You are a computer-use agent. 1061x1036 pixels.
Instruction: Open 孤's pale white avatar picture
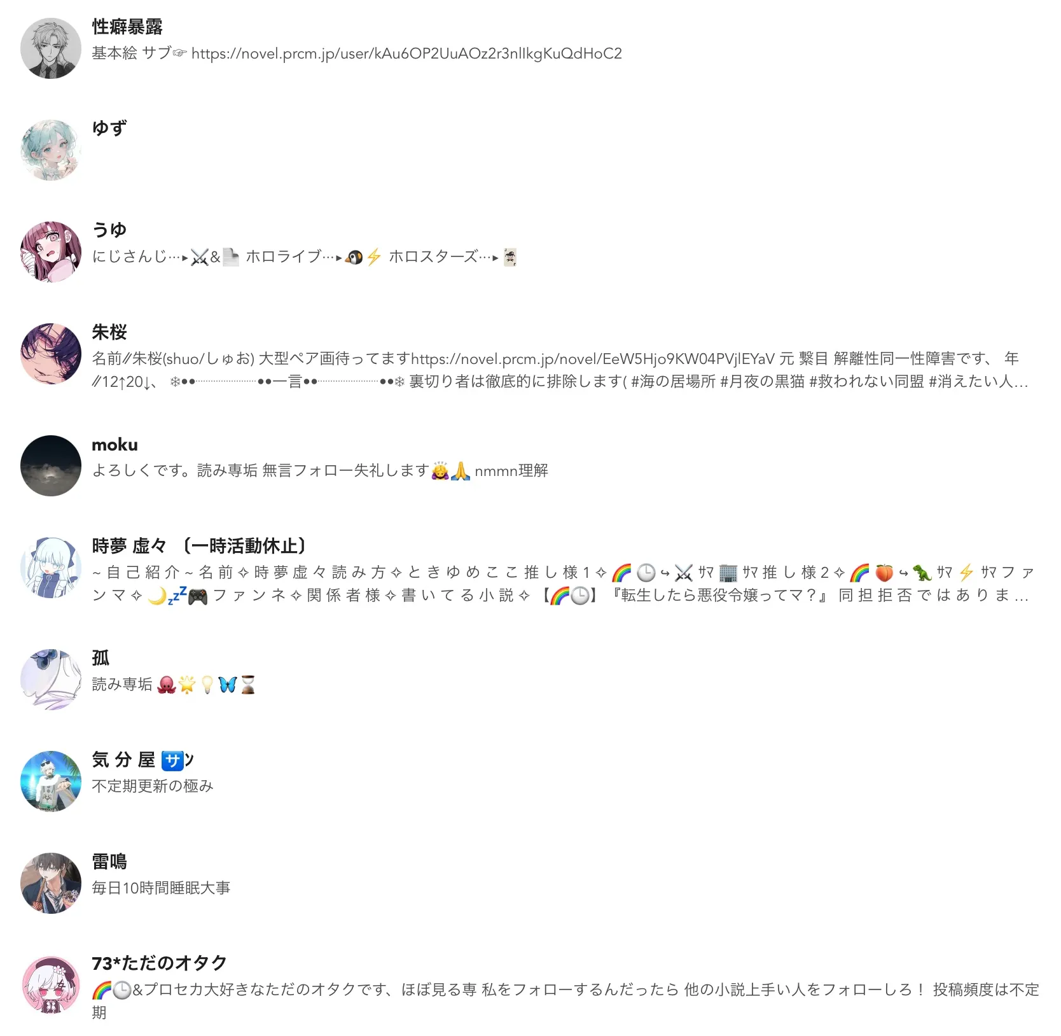coord(51,680)
